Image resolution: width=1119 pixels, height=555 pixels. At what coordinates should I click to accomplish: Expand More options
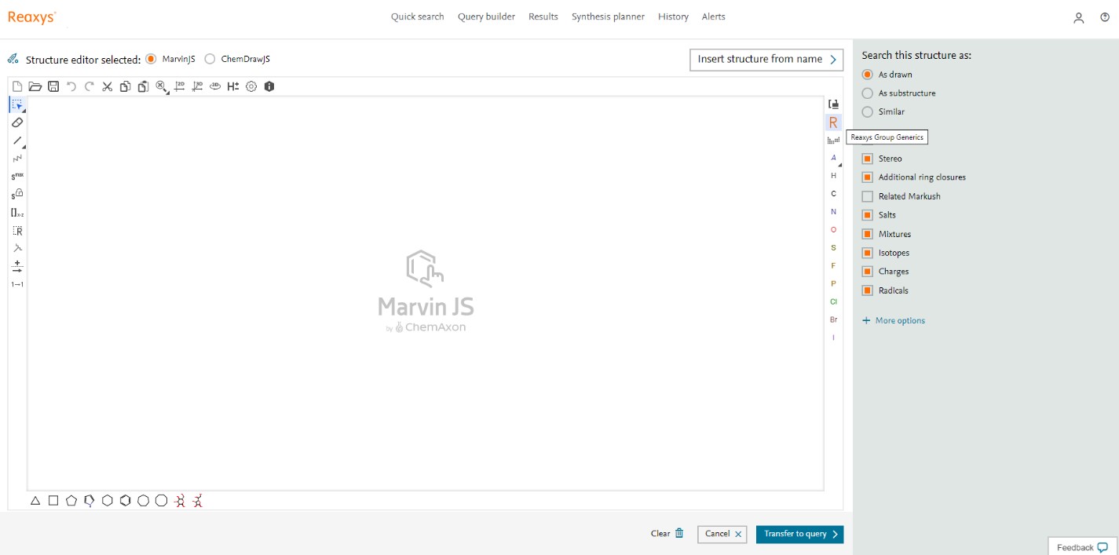pyautogui.click(x=894, y=320)
